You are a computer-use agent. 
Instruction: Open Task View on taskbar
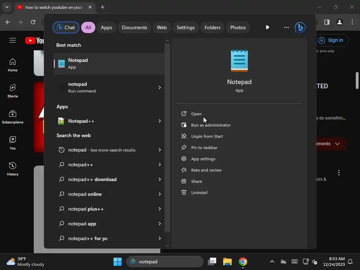point(212,262)
